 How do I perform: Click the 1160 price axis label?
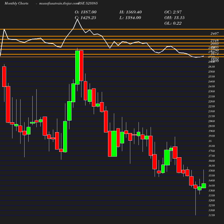click(211, 210)
